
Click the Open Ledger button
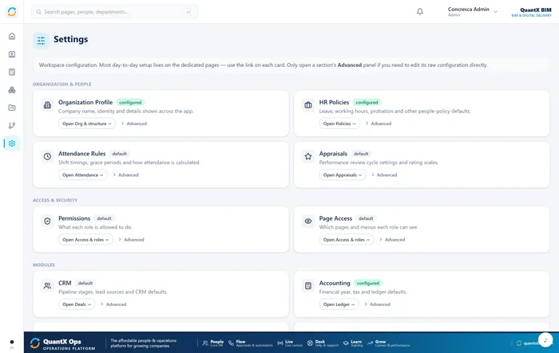tap(339, 304)
